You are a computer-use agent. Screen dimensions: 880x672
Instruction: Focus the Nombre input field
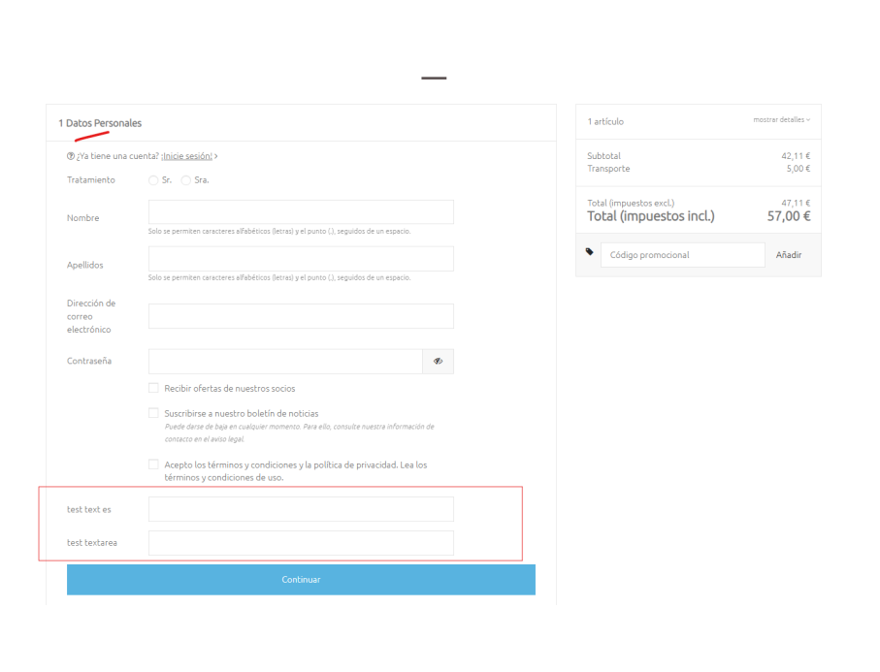pyautogui.click(x=301, y=212)
